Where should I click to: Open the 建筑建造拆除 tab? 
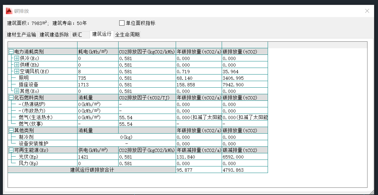(x=54, y=34)
